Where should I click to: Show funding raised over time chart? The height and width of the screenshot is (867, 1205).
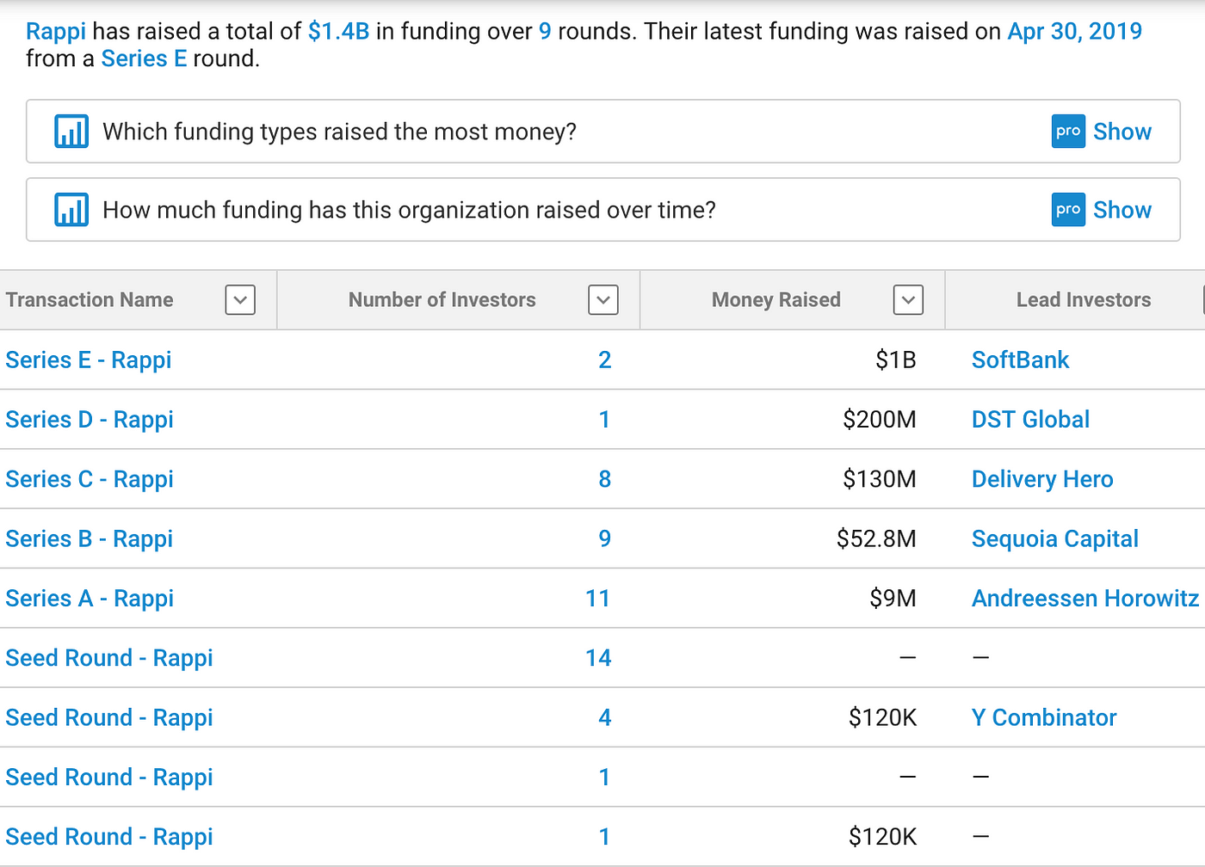(1122, 210)
